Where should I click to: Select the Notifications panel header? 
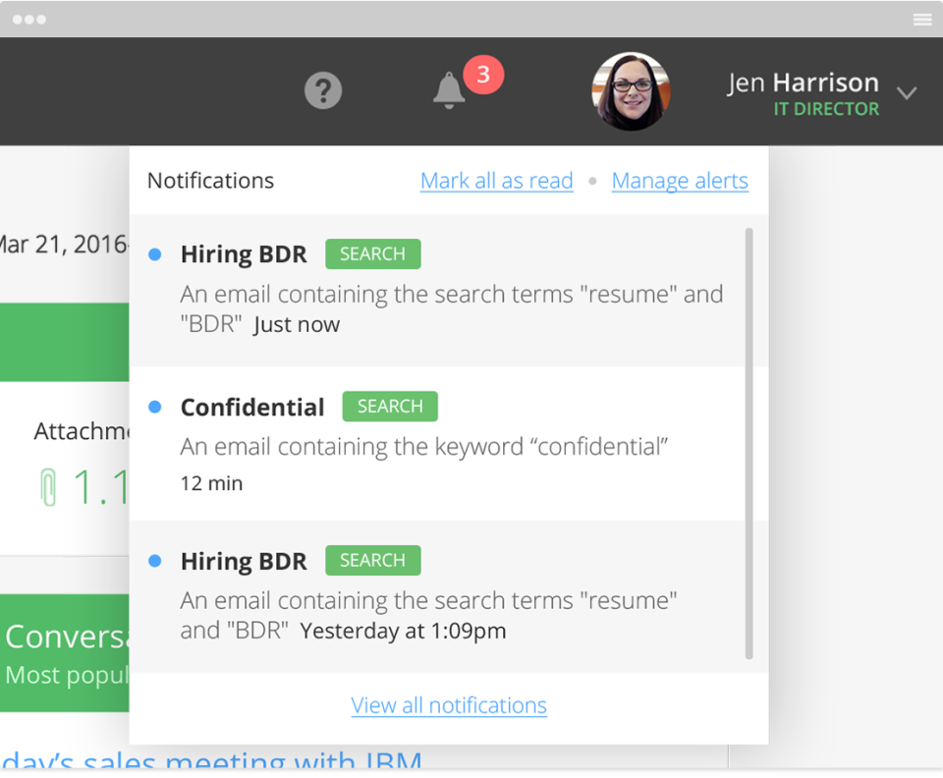coord(210,181)
